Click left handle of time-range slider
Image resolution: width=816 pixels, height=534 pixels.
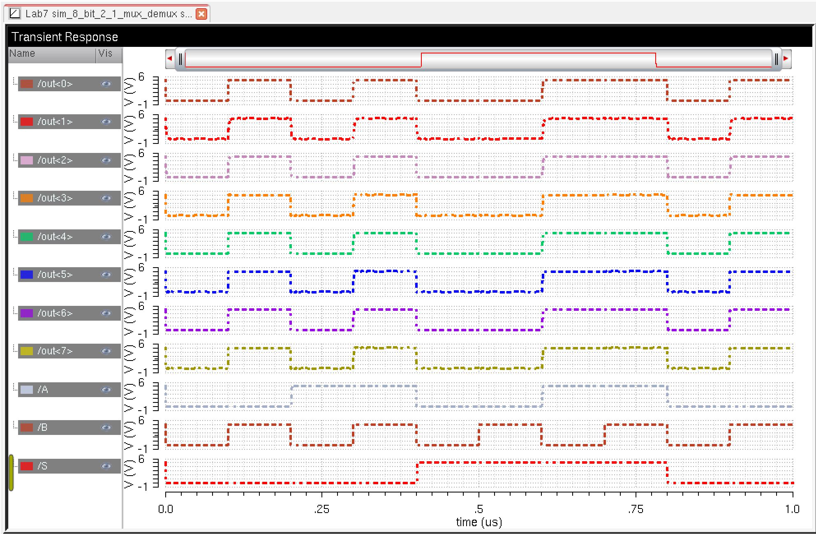tap(180, 59)
